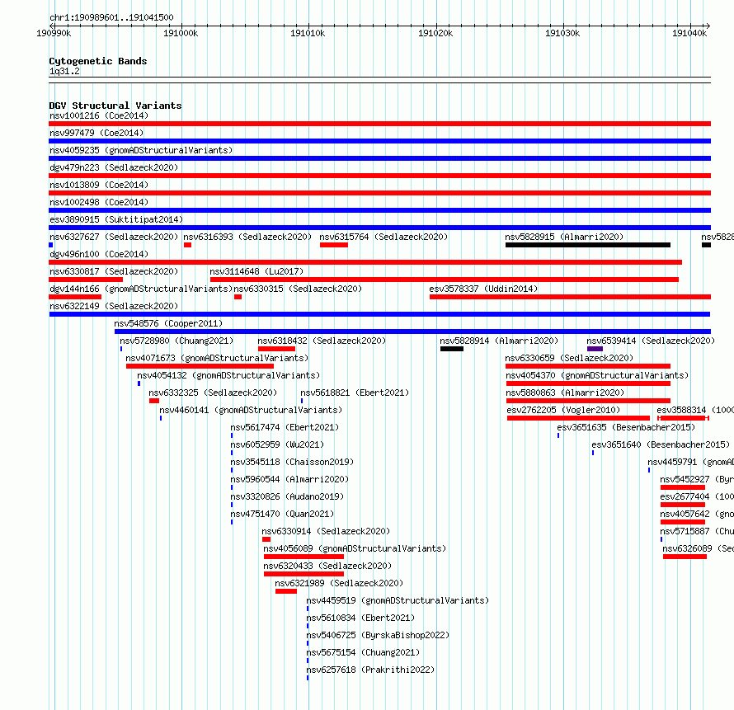
Task: Click nsv3545118 (Chaisson2019) label
Action: [292, 462]
